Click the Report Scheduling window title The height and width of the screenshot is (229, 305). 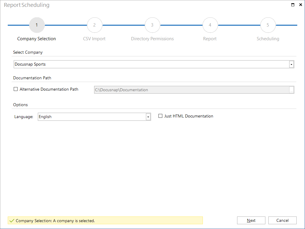click(27, 5)
